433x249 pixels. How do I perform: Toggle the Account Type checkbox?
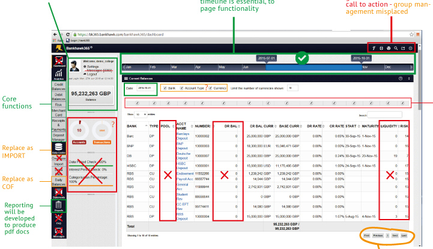click(182, 88)
